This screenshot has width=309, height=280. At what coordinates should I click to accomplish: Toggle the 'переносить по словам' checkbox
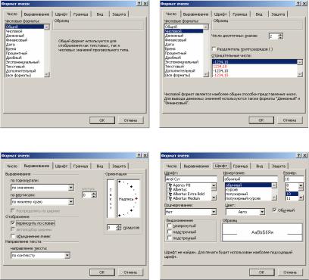[x=13, y=223]
